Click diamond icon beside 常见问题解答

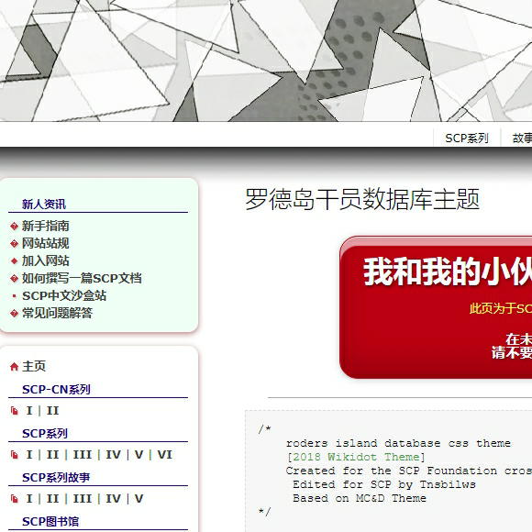pos(14,313)
